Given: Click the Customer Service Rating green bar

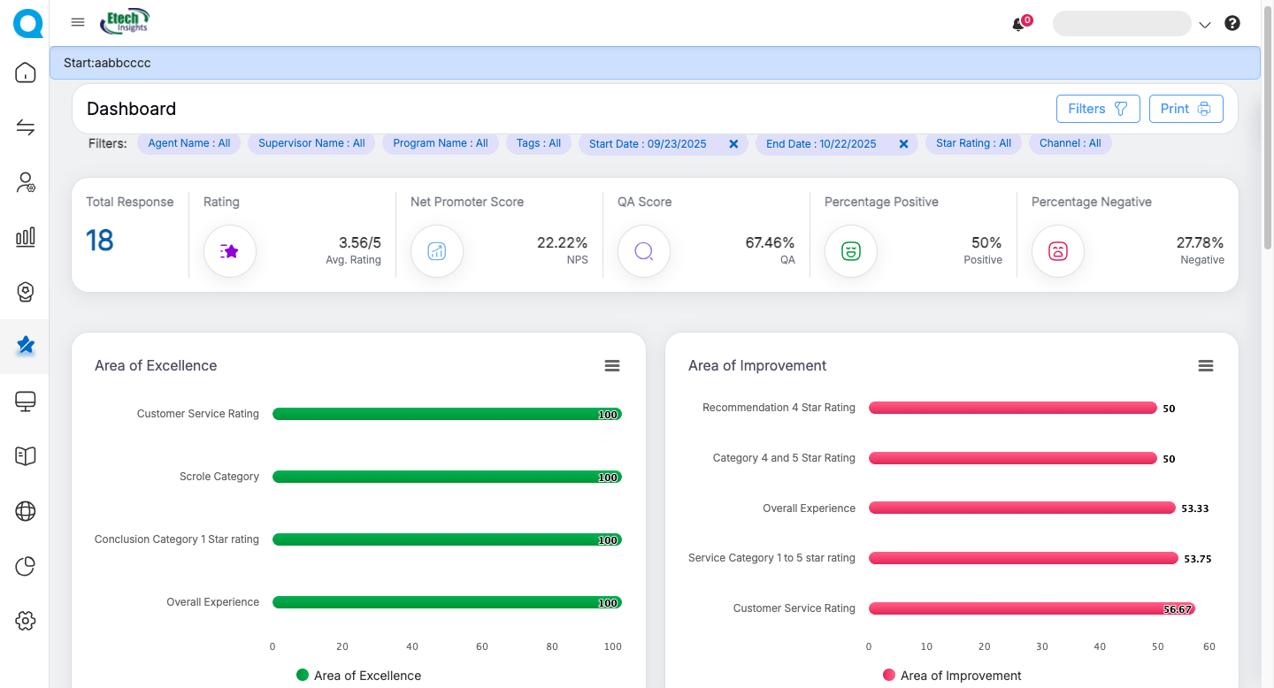Looking at the screenshot, I should click(x=447, y=414).
